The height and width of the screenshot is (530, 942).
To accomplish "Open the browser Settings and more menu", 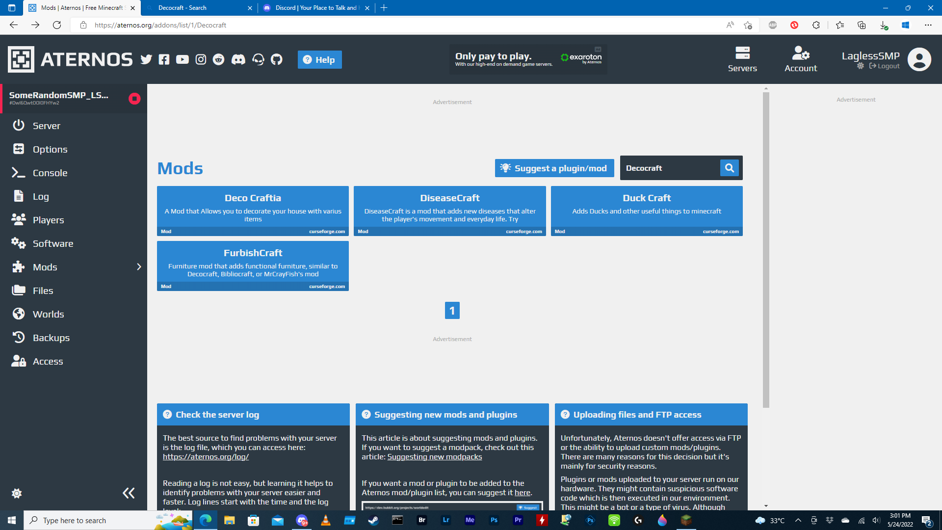I will click(x=928, y=25).
